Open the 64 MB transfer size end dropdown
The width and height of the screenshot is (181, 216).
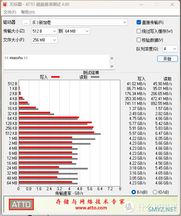pyautogui.click(x=77, y=31)
